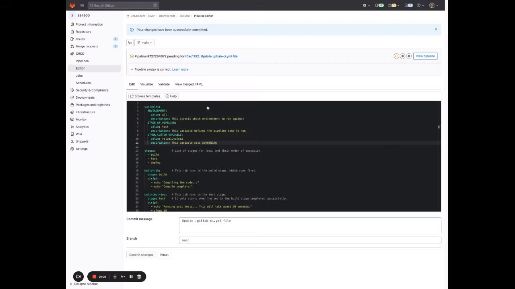Click the second pipeline stage status icon
This screenshot has height=289, width=515.
[402, 56]
